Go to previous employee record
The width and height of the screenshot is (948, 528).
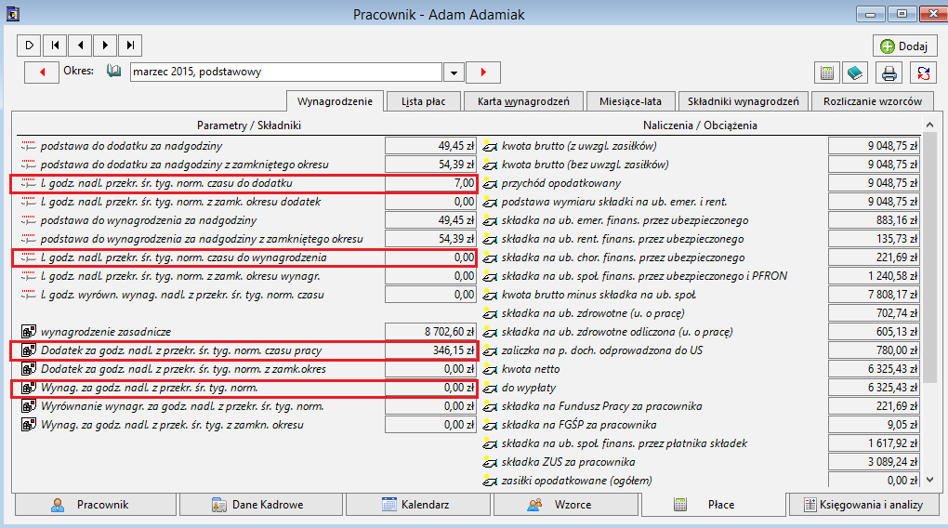[80, 46]
